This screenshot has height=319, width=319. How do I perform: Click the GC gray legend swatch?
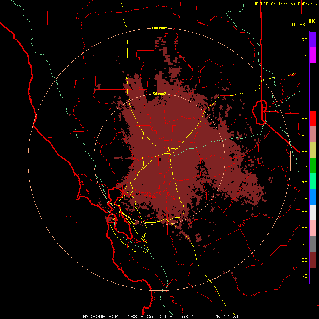coord(313,244)
